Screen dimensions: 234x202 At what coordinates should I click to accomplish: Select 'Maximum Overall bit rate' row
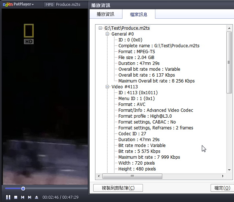(156, 81)
